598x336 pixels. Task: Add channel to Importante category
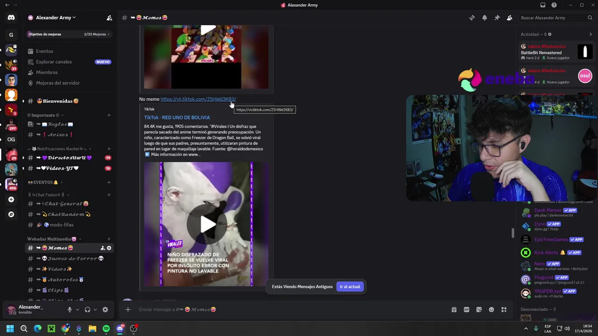(109, 115)
